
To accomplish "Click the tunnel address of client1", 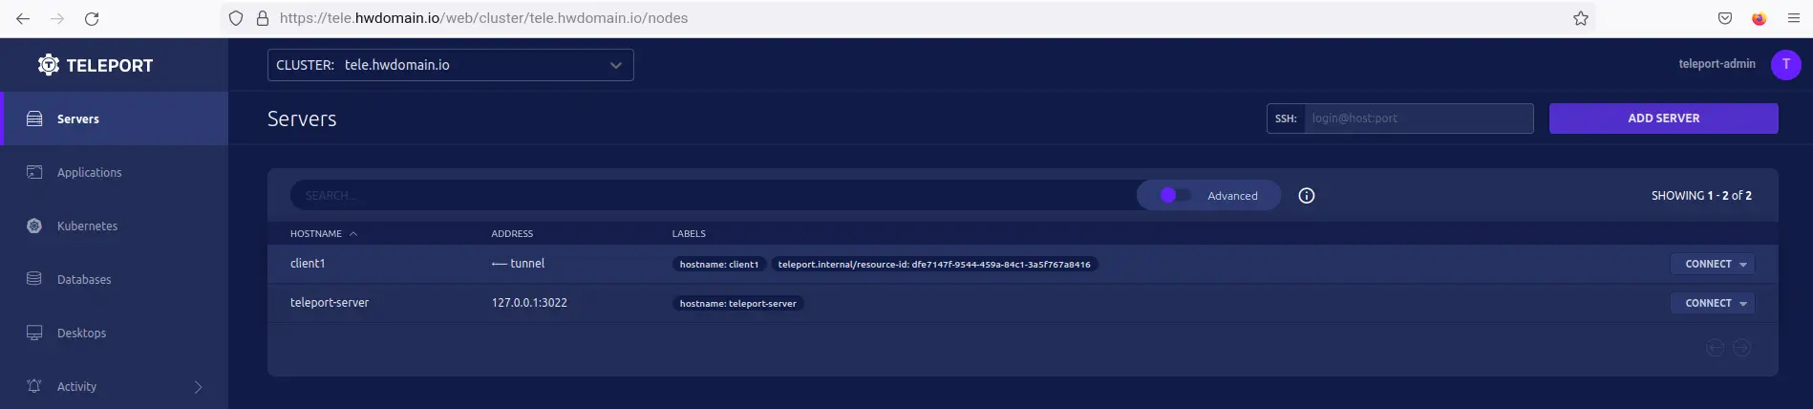I will click(519, 264).
